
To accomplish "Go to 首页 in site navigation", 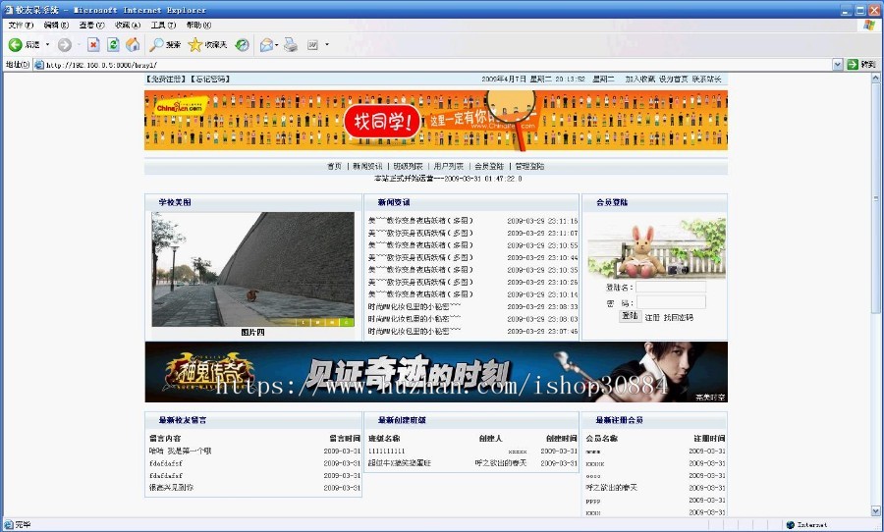I will tap(334, 166).
